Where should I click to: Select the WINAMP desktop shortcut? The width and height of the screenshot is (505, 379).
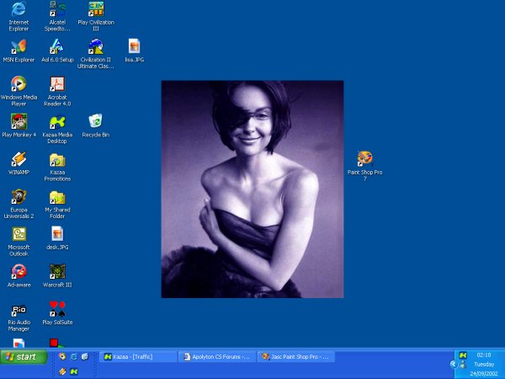[x=19, y=159]
